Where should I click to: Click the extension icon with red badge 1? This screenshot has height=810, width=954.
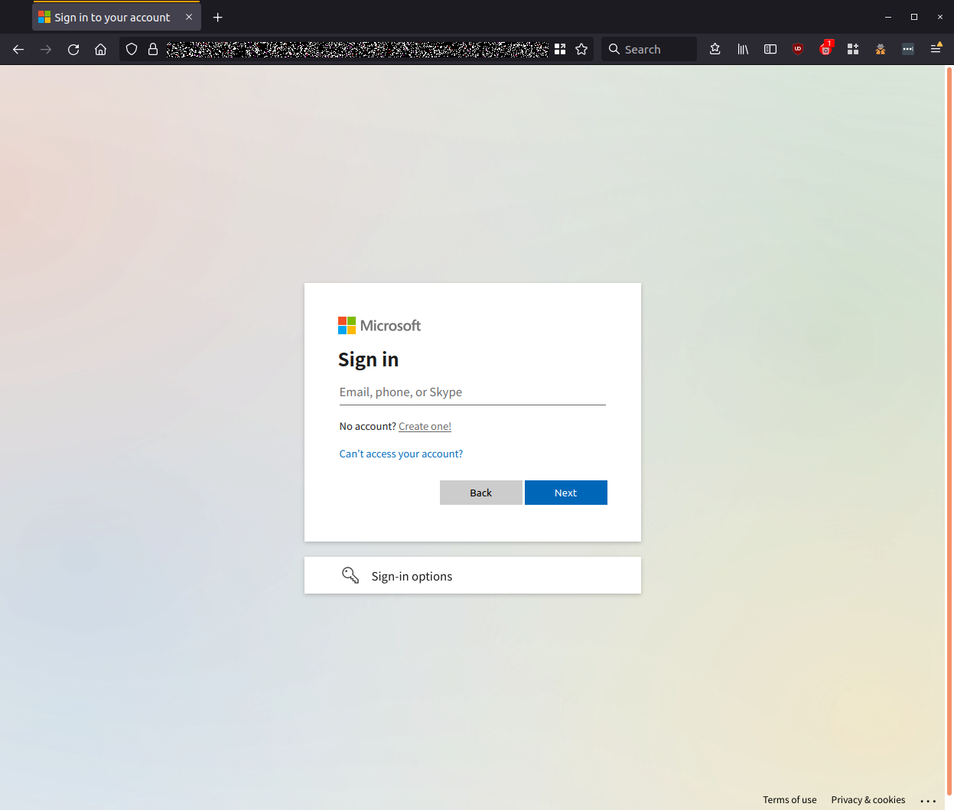(825, 48)
